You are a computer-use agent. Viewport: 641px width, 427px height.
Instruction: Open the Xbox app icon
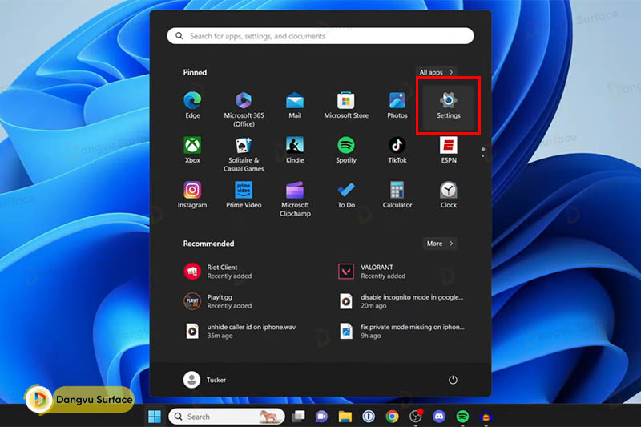click(x=192, y=149)
